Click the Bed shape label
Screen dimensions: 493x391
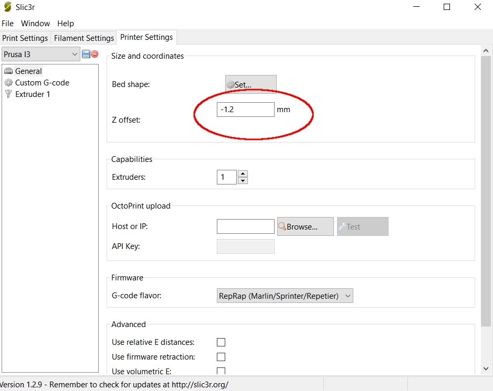pyautogui.click(x=131, y=84)
